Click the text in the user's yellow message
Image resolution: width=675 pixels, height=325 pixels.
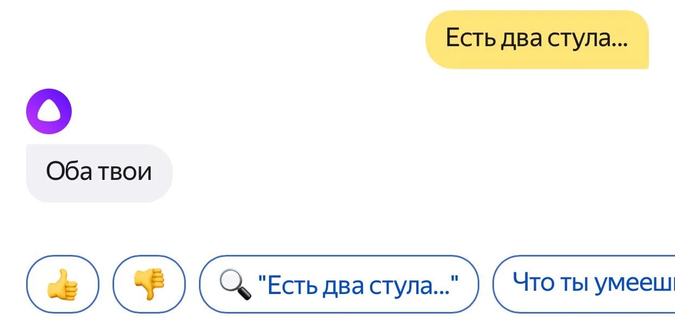point(537,39)
